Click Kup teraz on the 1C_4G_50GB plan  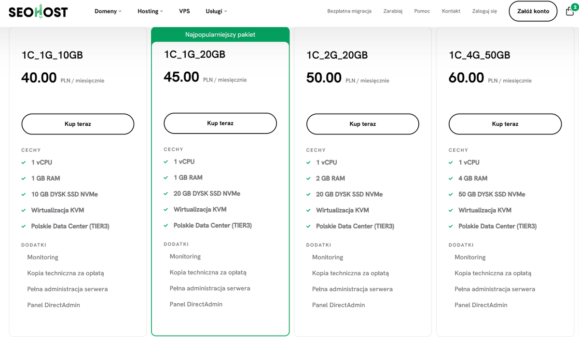(x=505, y=124)
